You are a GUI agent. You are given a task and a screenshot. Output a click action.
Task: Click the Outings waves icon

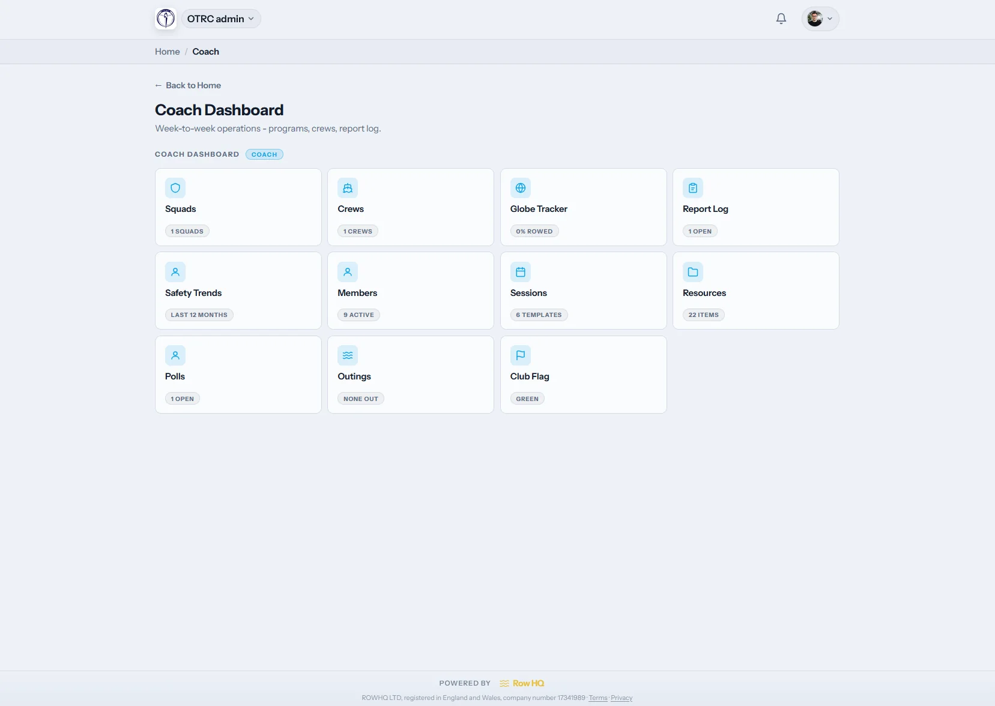pyautogui.click(x=348, y=355)
